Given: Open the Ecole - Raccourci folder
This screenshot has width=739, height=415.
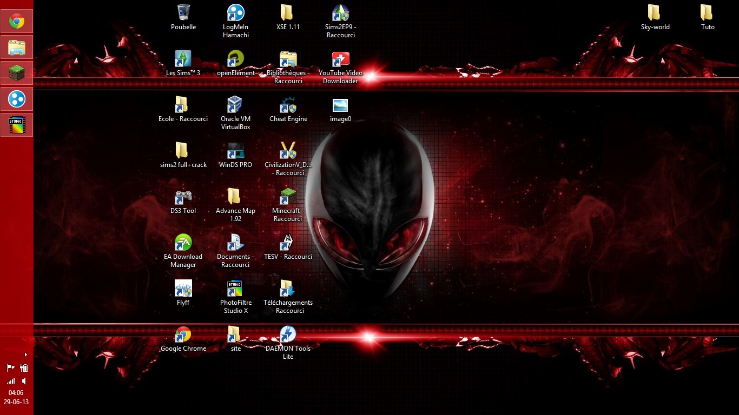Looking at the screenshot, I should [x=183, y=109].
